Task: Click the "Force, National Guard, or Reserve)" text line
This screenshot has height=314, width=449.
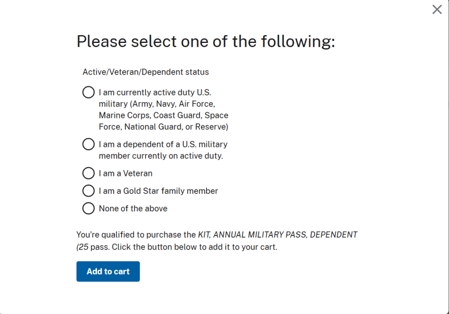Action: 164,127
